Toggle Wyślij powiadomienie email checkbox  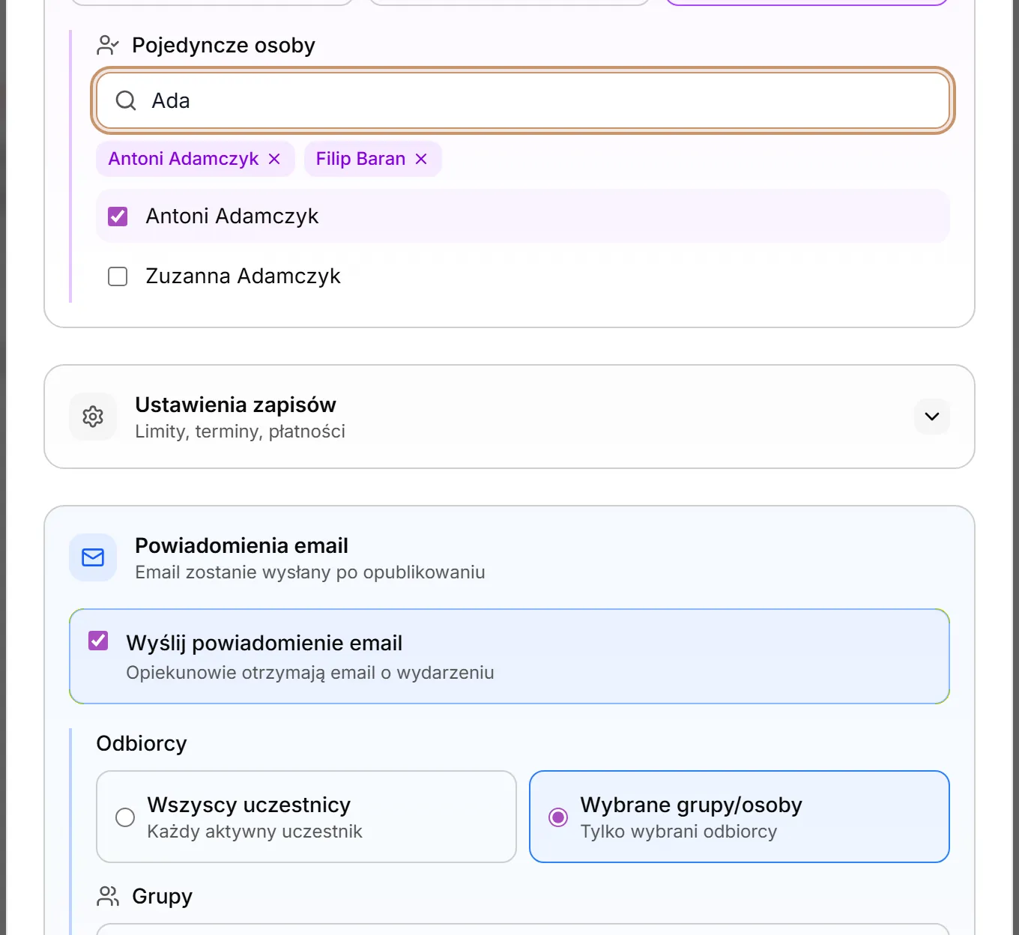[x=98, y=641]
